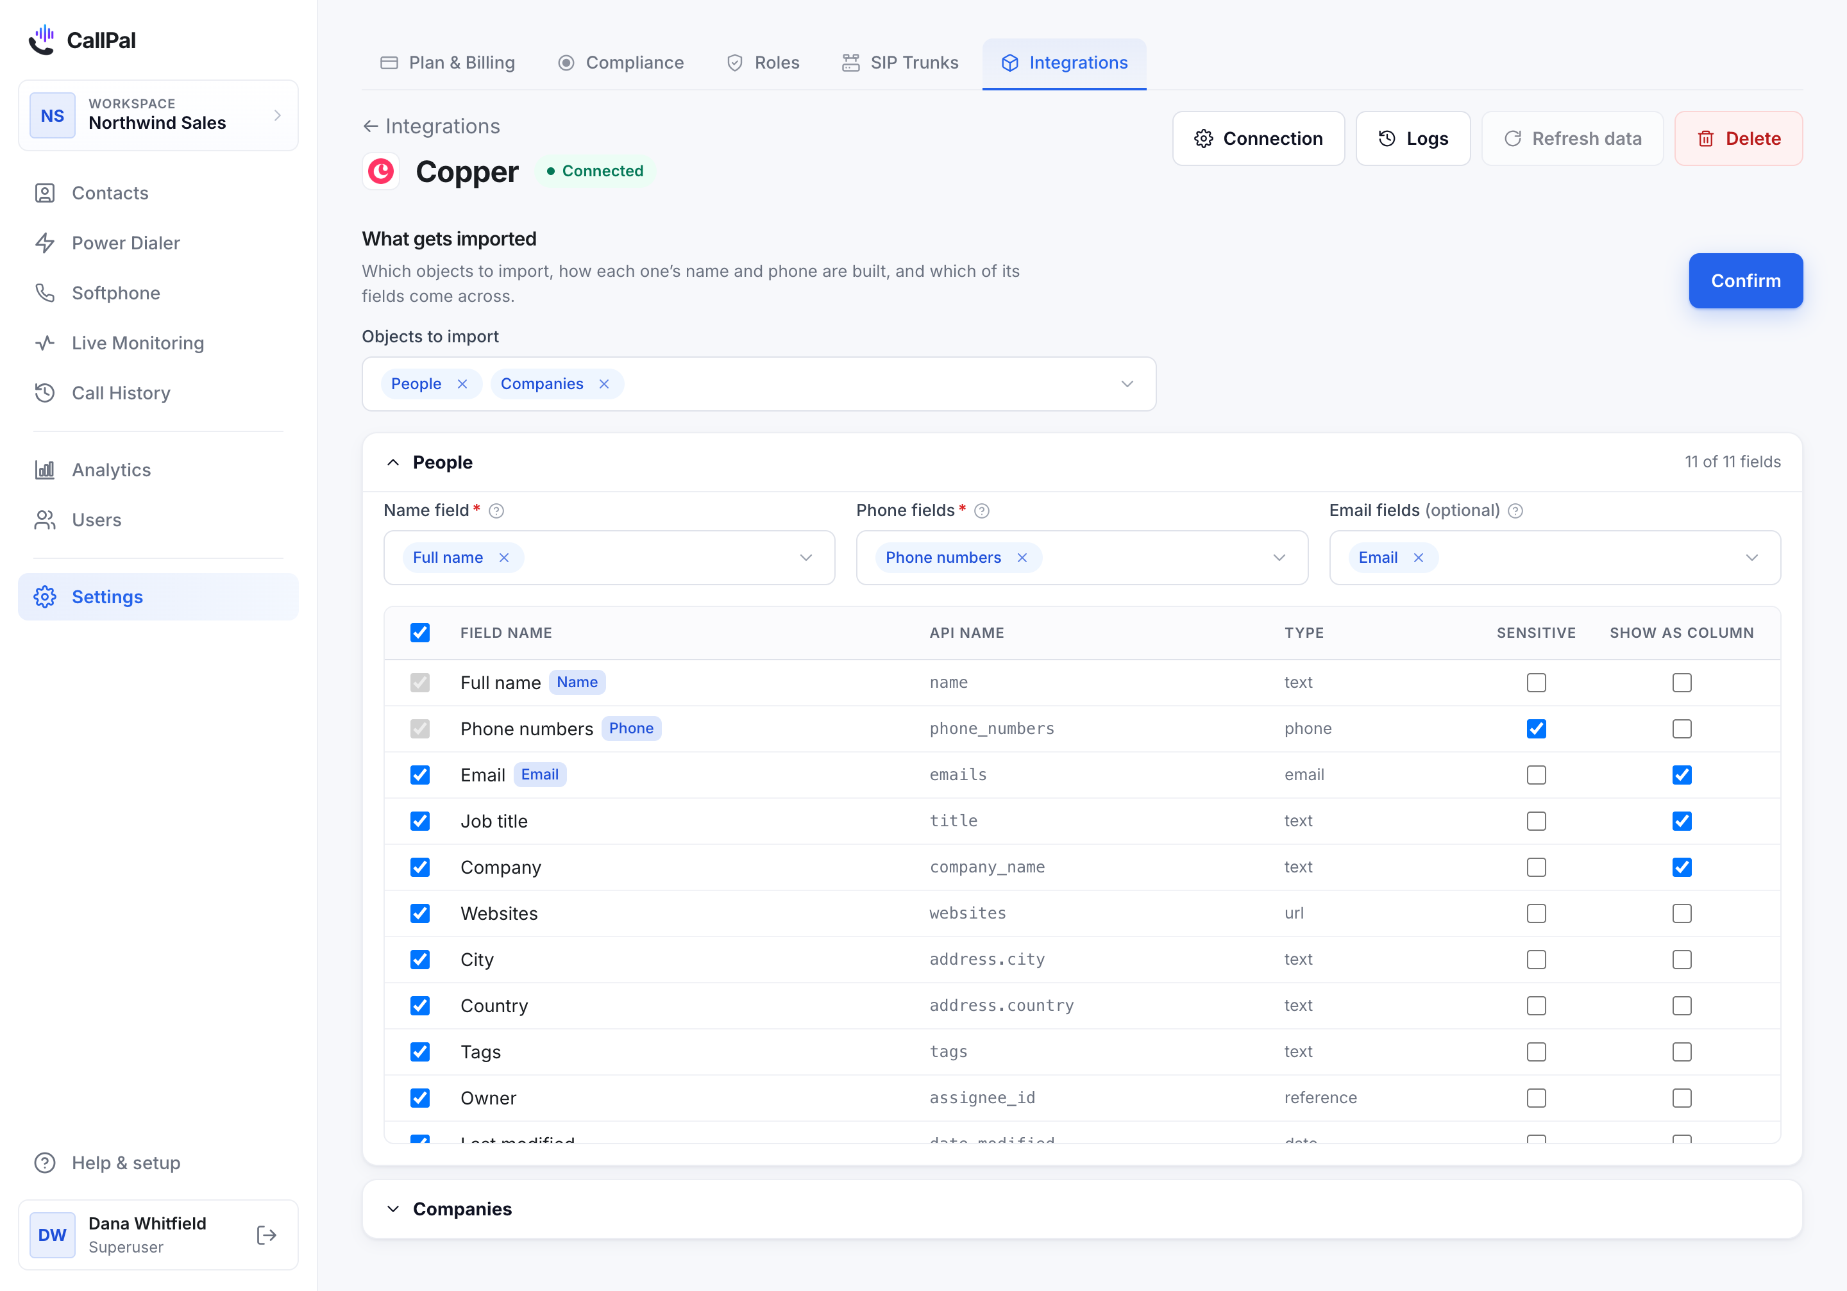Switch to the Plan & Billing tab
The height and width of the screenshot is (1291, 1847).
pyautogui.click(x=447, y=63)
